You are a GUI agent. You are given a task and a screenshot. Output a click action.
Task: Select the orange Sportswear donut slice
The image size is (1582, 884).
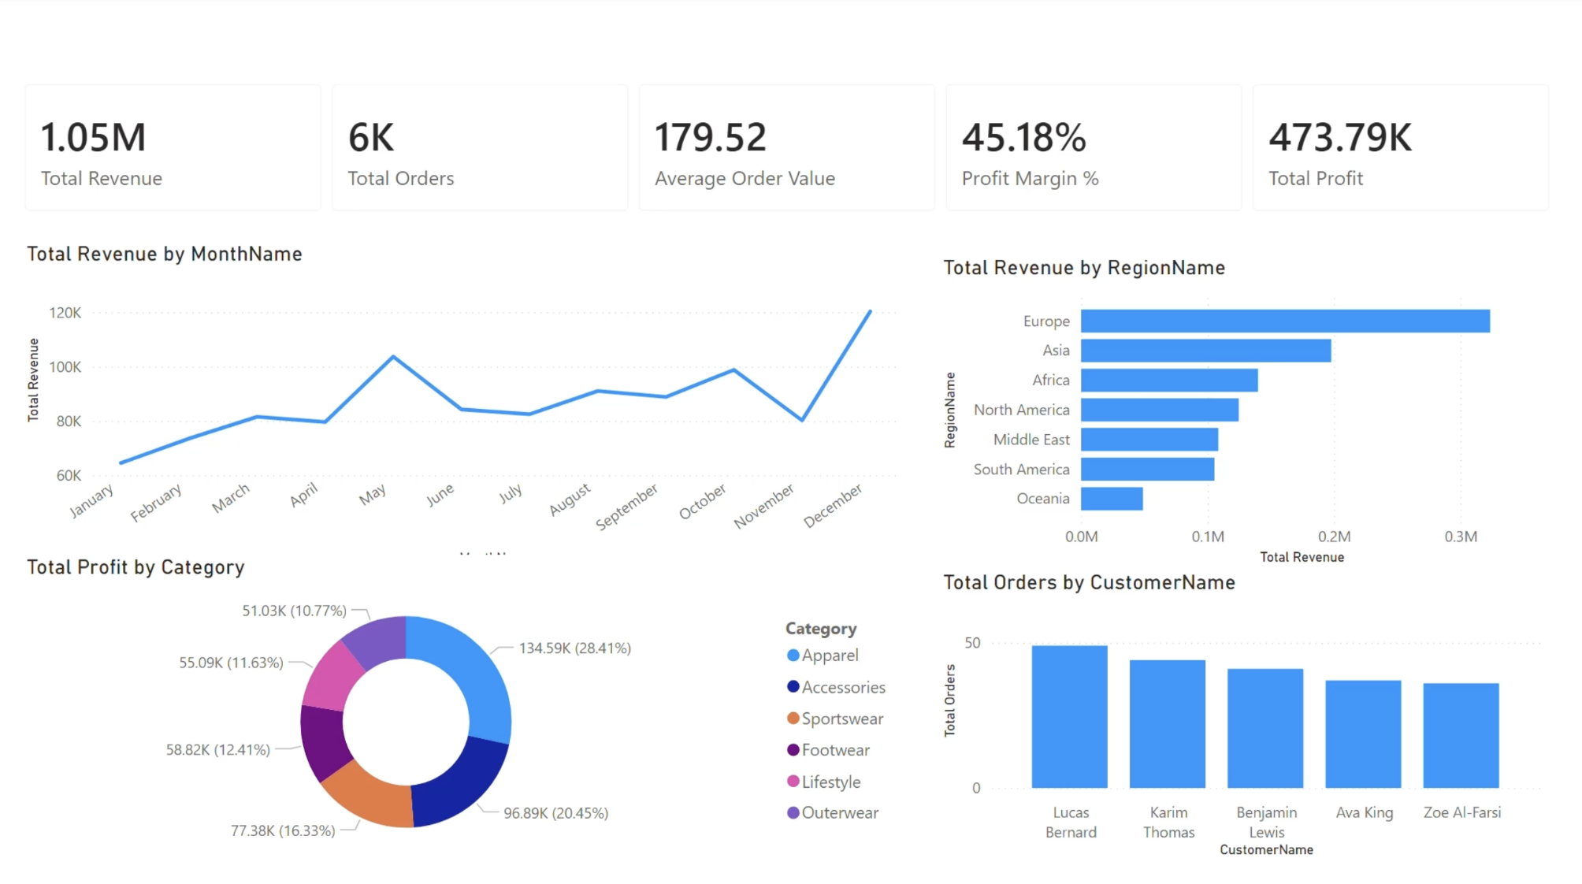pos(370,796)
